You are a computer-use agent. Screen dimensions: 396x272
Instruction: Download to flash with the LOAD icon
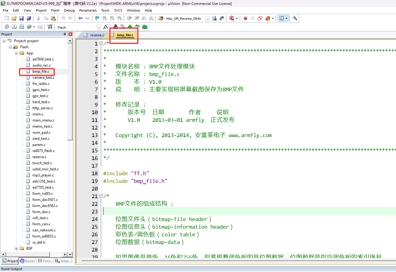[50, 27]
